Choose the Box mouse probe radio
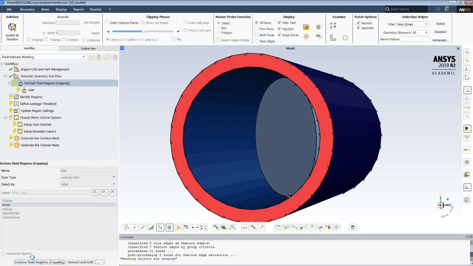 click(x=219, y=28)
